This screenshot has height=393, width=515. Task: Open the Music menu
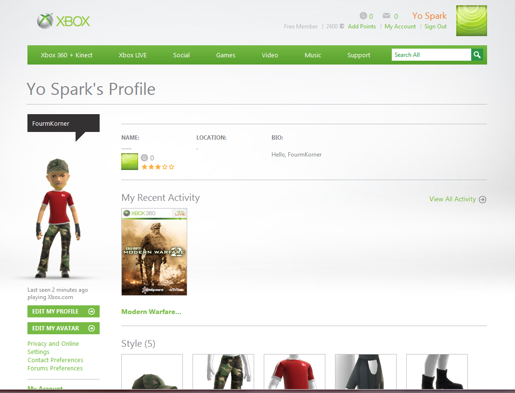tap(313, 55)
